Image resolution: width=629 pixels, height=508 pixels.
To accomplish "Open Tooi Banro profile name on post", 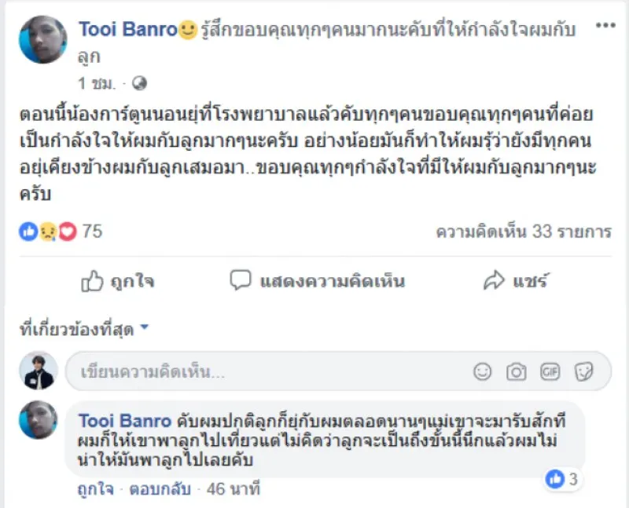I will [x=127, y=30].
